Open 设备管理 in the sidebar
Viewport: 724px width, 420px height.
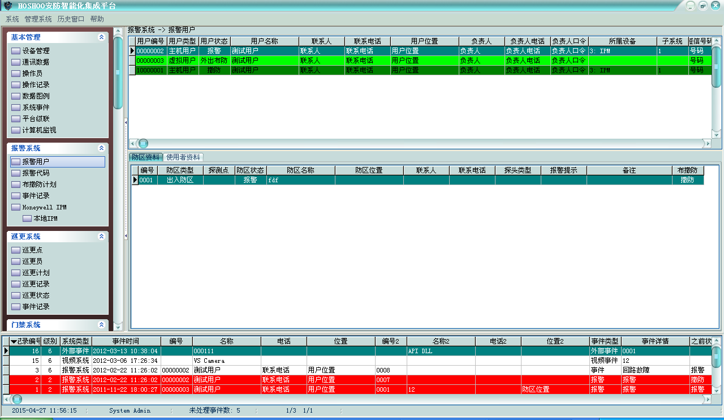click(36, 51)
